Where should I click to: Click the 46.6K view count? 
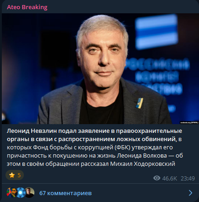170,178
